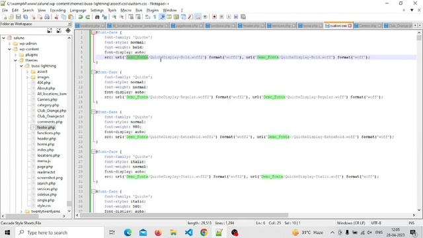Open style.css in the file tree

(x=44, y=206)
